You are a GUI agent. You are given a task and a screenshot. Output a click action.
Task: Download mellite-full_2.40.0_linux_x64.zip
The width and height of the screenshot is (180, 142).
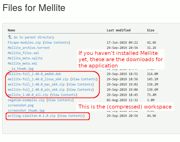click(x=38, y=79)
